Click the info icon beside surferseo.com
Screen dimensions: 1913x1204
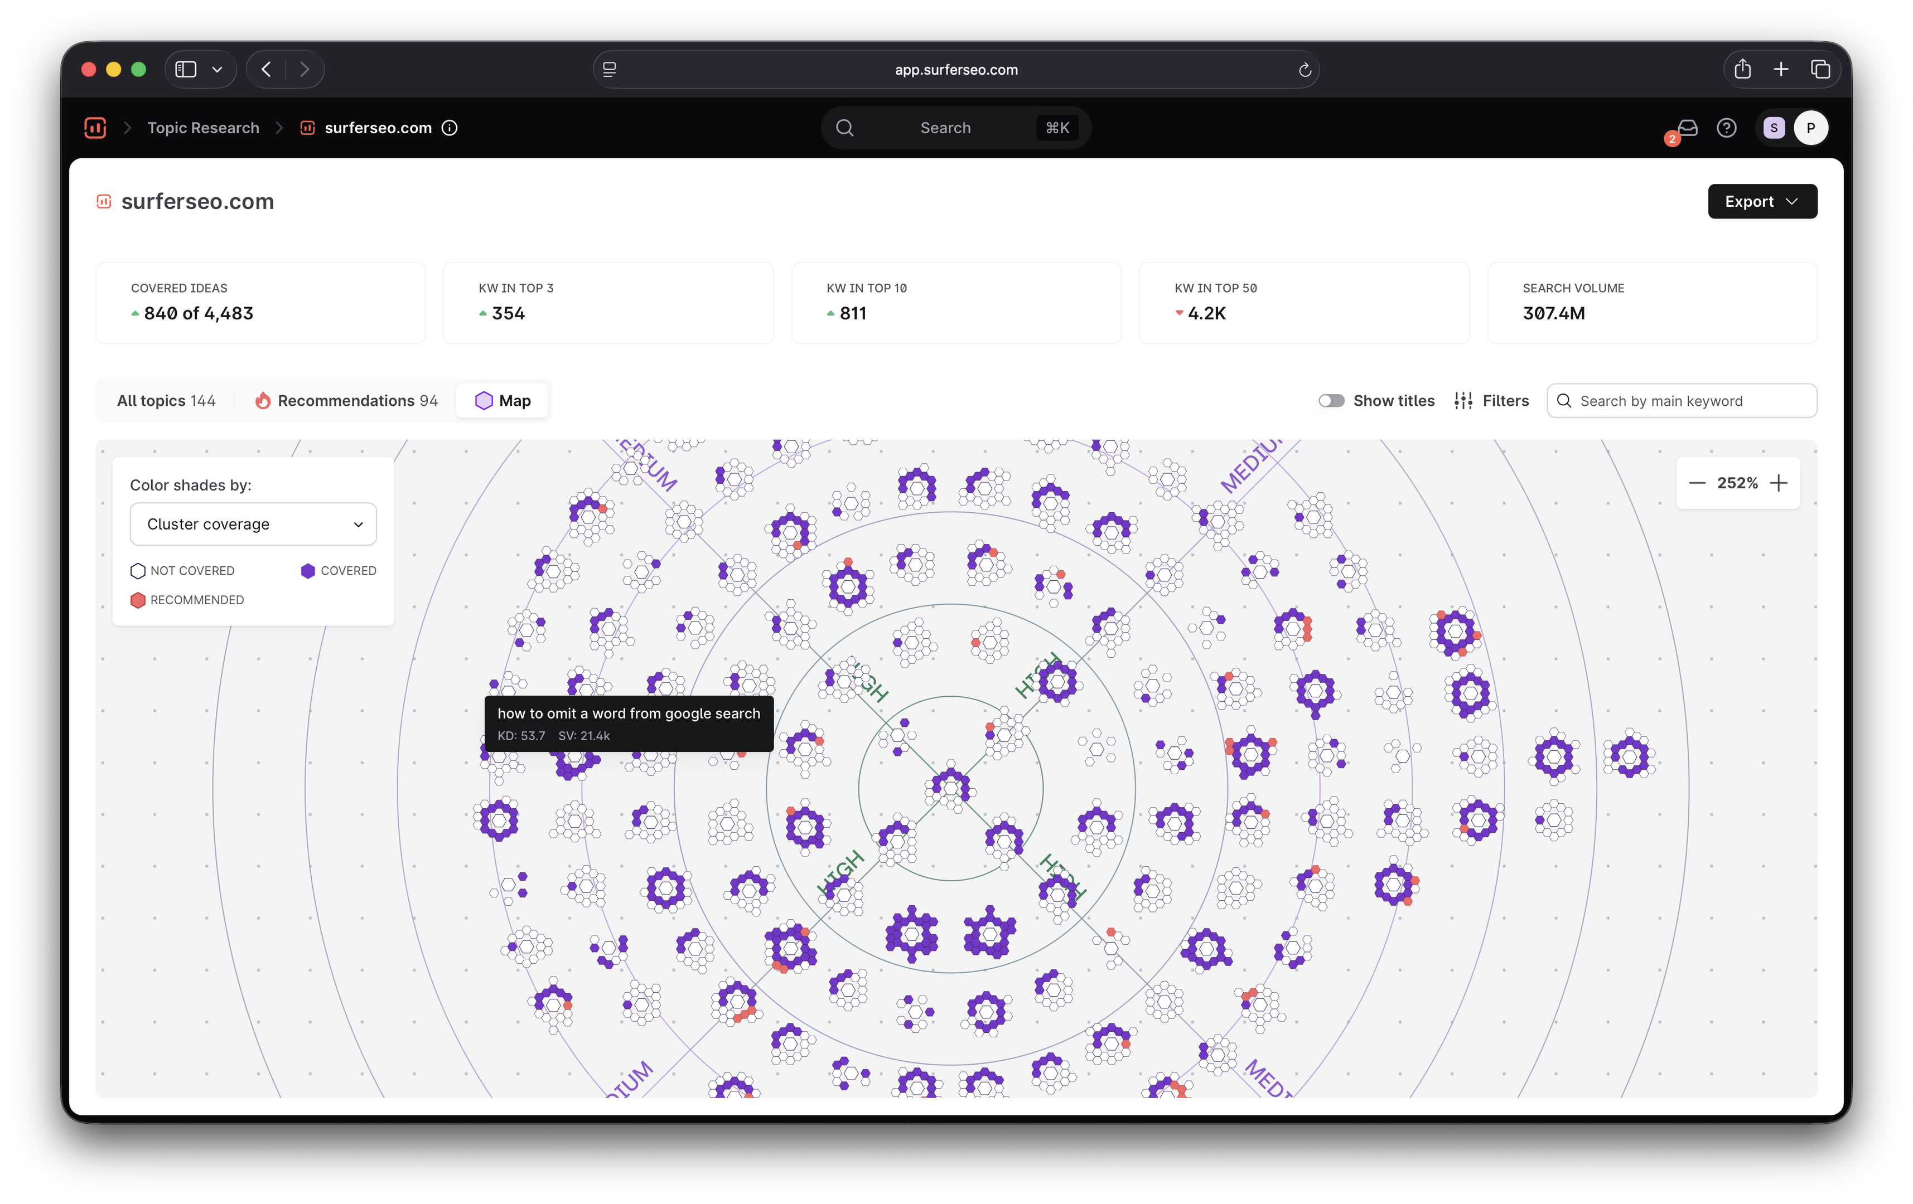[x=450, y=128]
